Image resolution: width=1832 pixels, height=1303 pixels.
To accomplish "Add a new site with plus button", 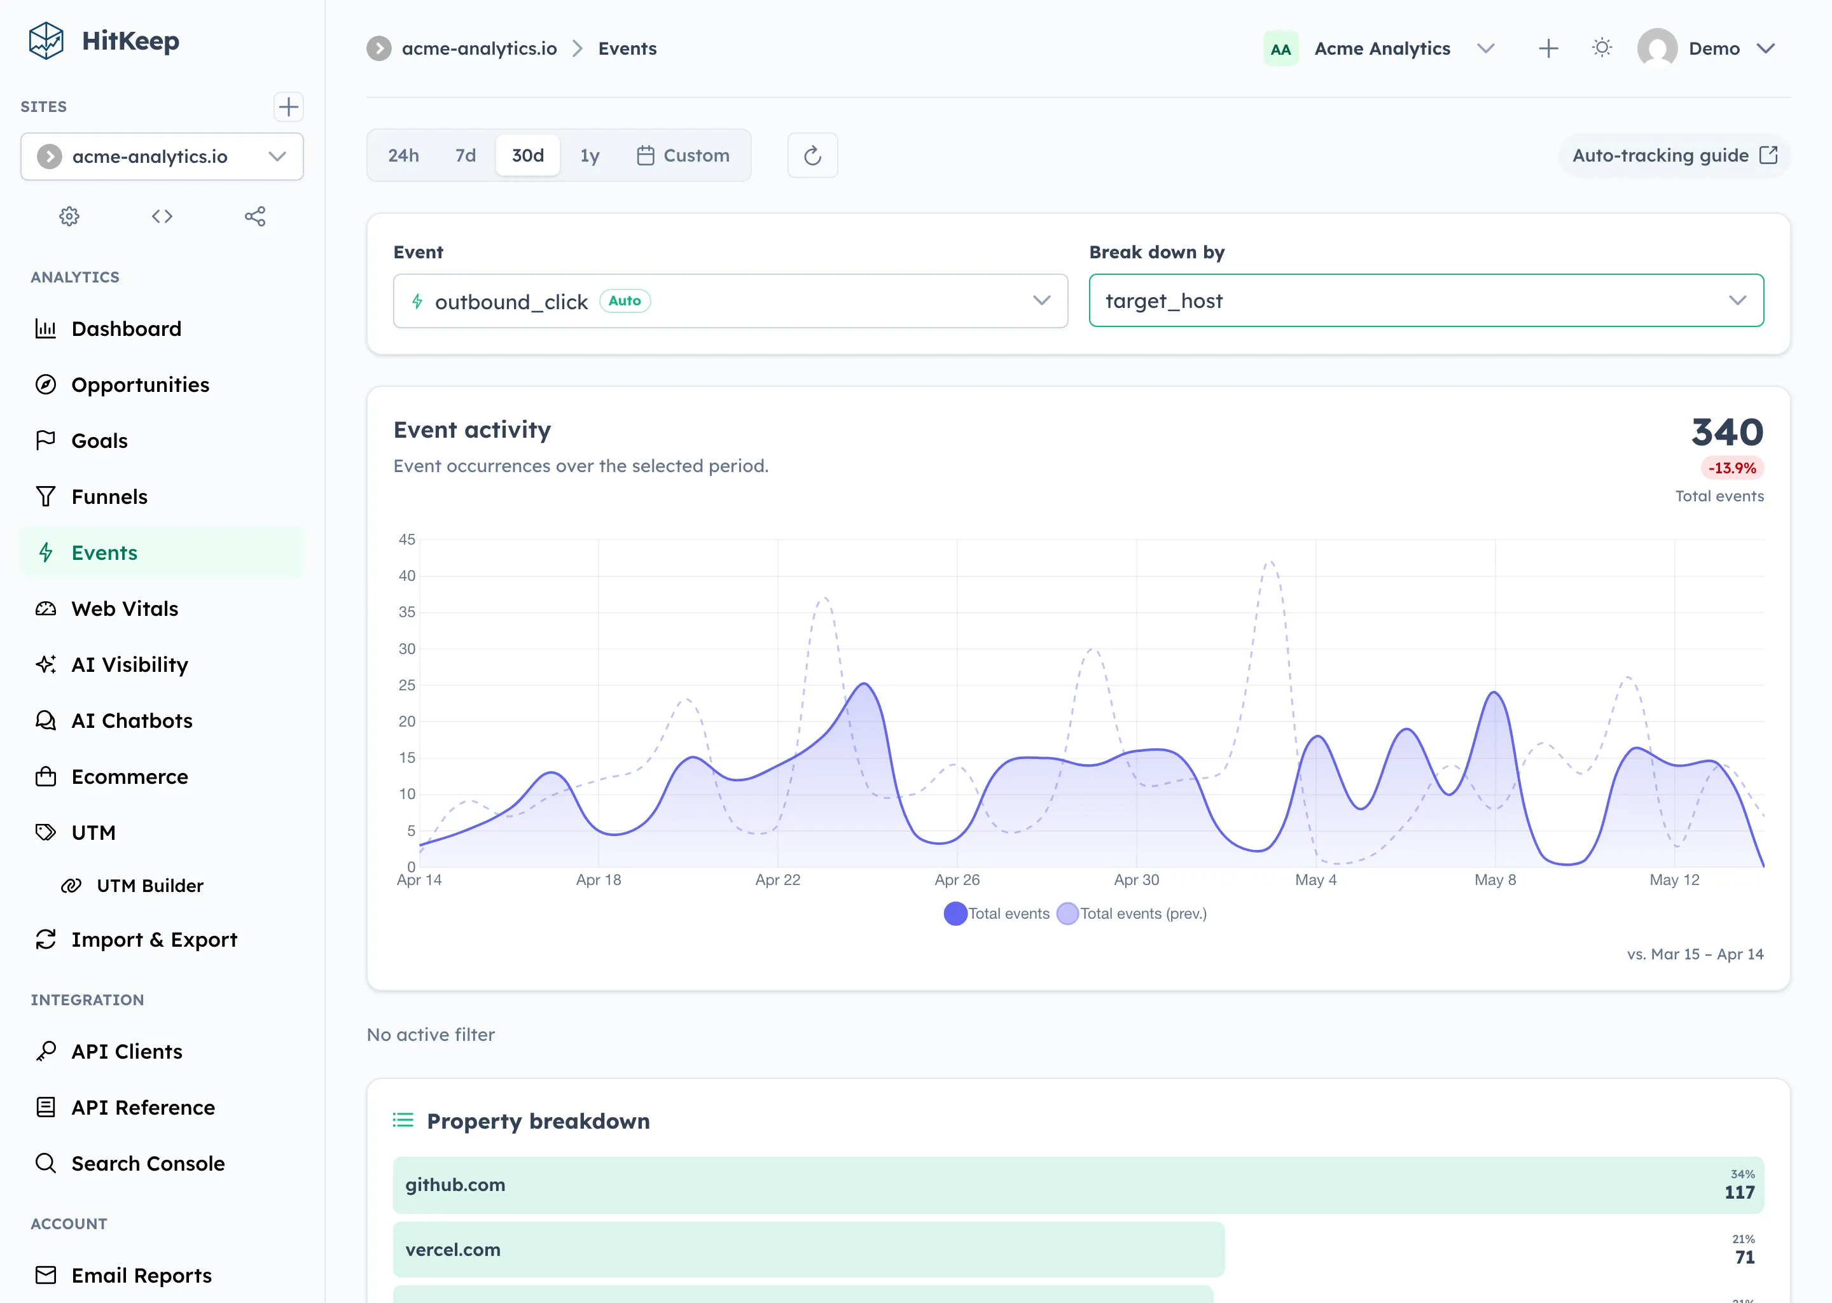I will (288, 107).
